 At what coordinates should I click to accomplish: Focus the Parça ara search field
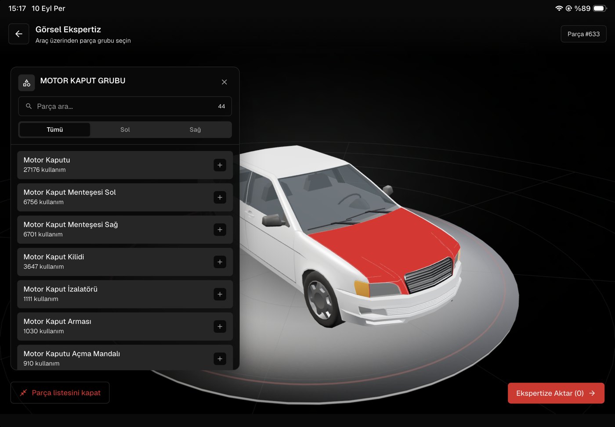125,106
